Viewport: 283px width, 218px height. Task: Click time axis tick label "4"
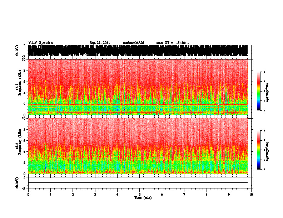(117, 194)
